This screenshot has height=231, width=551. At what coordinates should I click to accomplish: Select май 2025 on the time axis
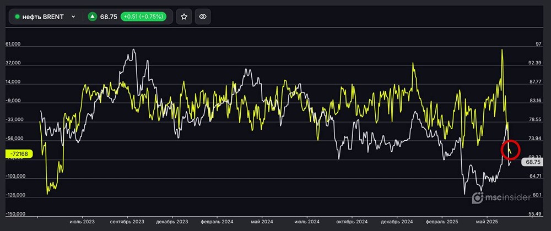[x=488, y=222]
